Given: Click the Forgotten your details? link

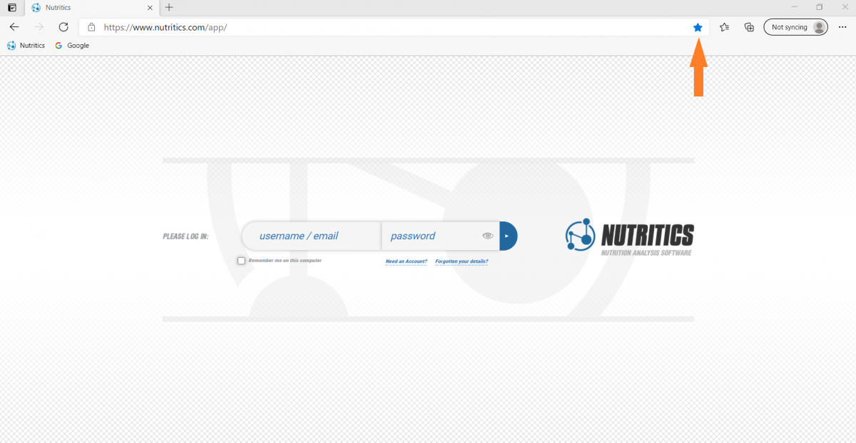Looking at the screenshot, I should pos(462,261).
